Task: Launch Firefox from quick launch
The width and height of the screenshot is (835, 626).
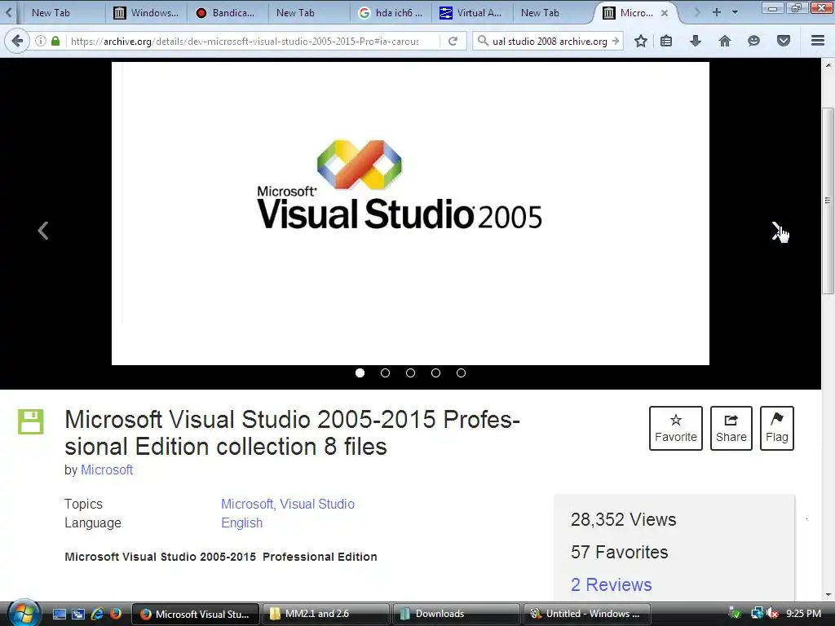Action: pyautogui.click(x=116, y=615)
